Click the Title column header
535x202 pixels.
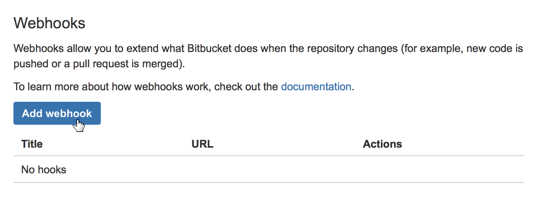tap(32, 144)
